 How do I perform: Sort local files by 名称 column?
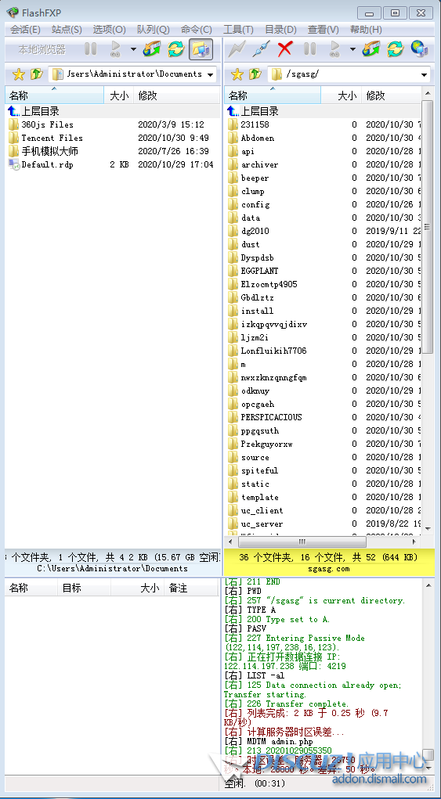tap(54, 95)
